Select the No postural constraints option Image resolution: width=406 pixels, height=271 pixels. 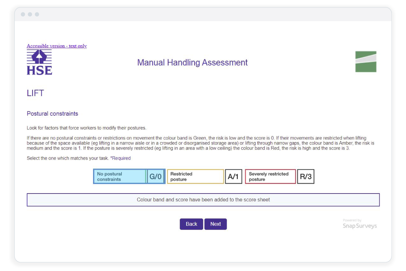pos(120,177)
